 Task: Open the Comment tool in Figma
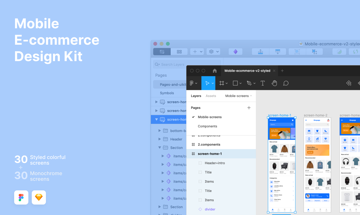tap(286, 83)
